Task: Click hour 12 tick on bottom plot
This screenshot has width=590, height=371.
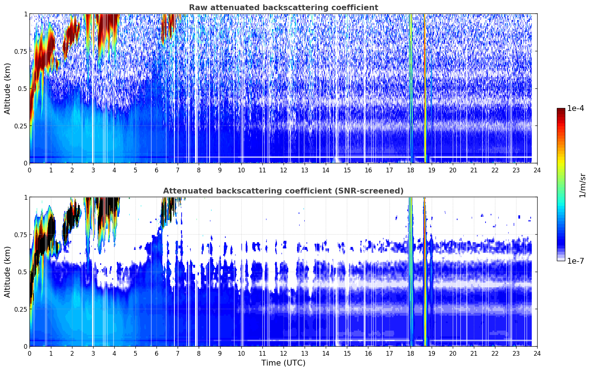Action: pos(284,353)
